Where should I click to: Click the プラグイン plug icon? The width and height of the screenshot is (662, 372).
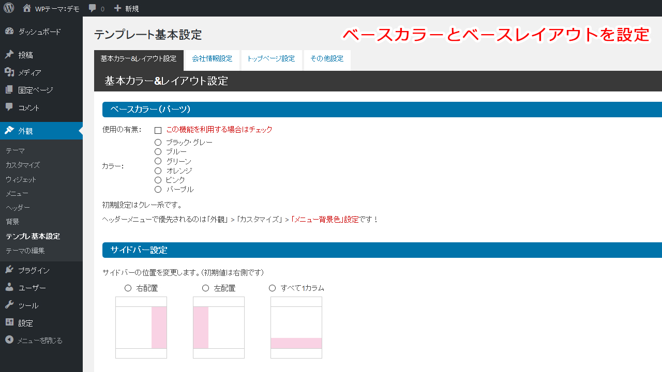pyautogui.click(x=9, y=270)
